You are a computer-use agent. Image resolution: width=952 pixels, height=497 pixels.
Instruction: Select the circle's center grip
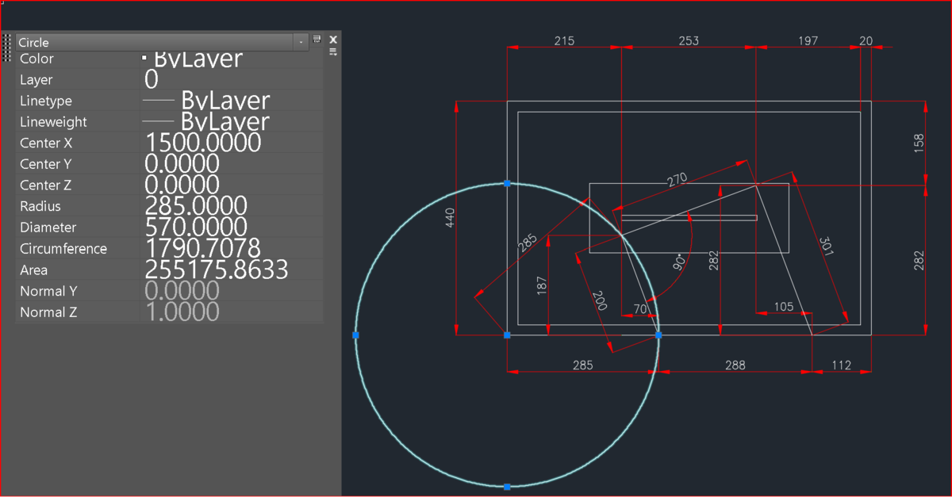click(x=507, y=335)
